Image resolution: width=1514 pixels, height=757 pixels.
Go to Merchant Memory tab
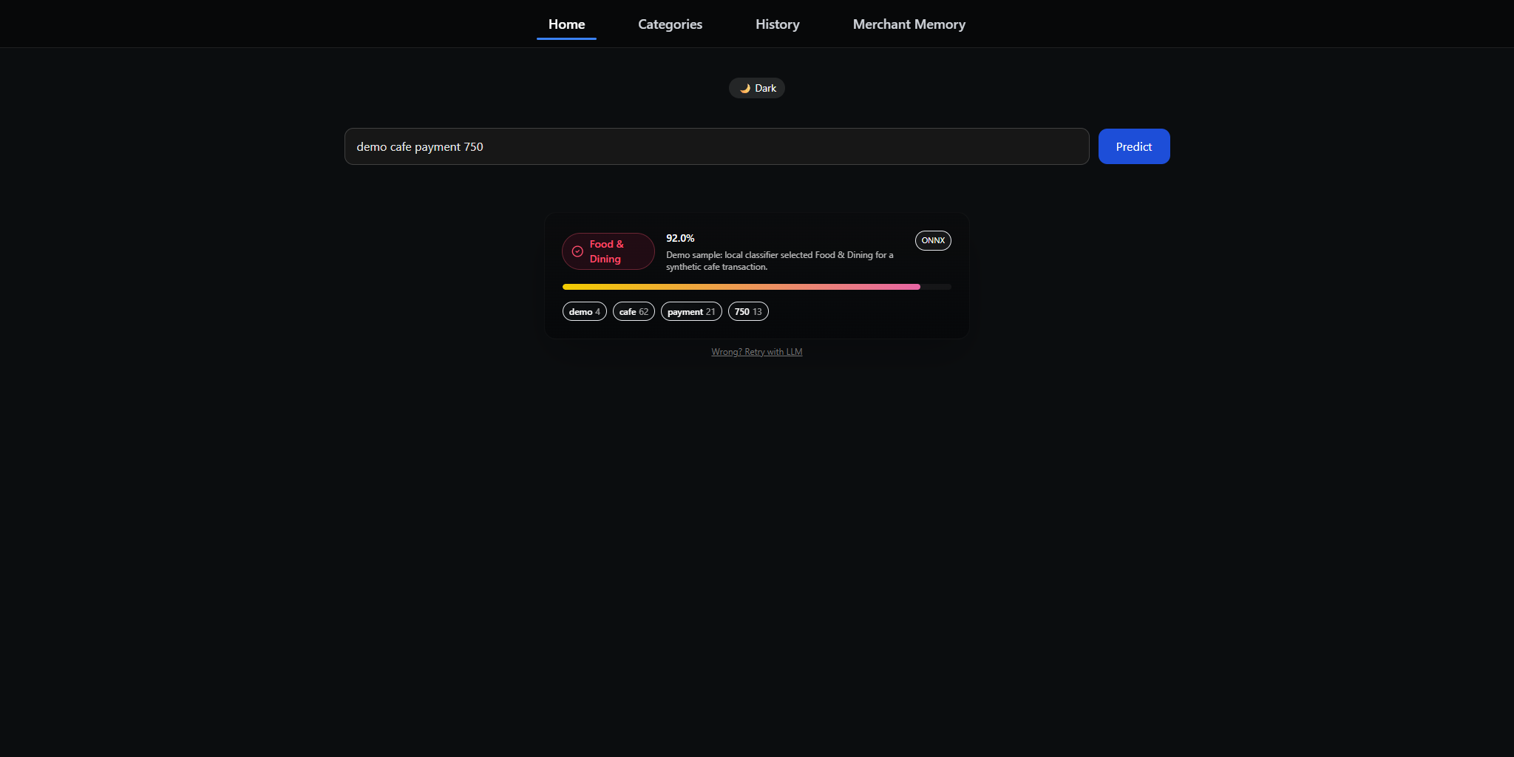[x=909, y=24]
